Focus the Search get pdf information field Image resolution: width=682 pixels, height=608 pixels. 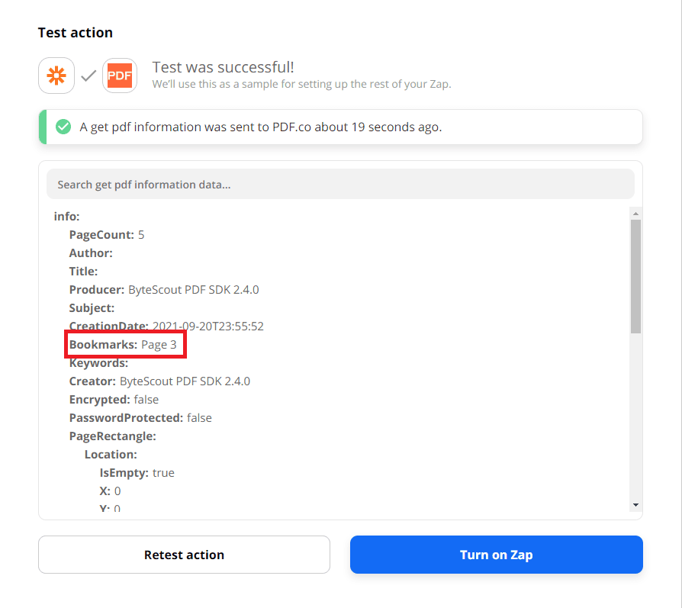click(x=340, y=184)
